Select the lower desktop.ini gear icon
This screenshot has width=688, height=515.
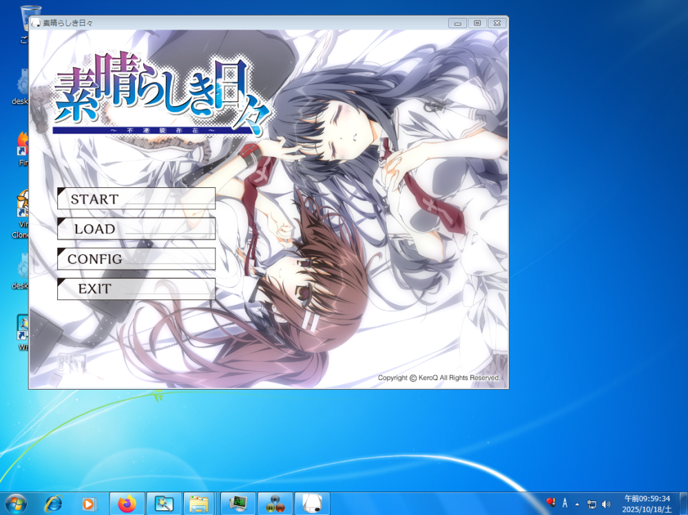tap(21, 272)
